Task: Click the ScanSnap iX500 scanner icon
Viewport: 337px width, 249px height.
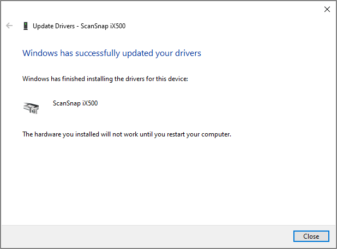Action: [x=31, y=108]
